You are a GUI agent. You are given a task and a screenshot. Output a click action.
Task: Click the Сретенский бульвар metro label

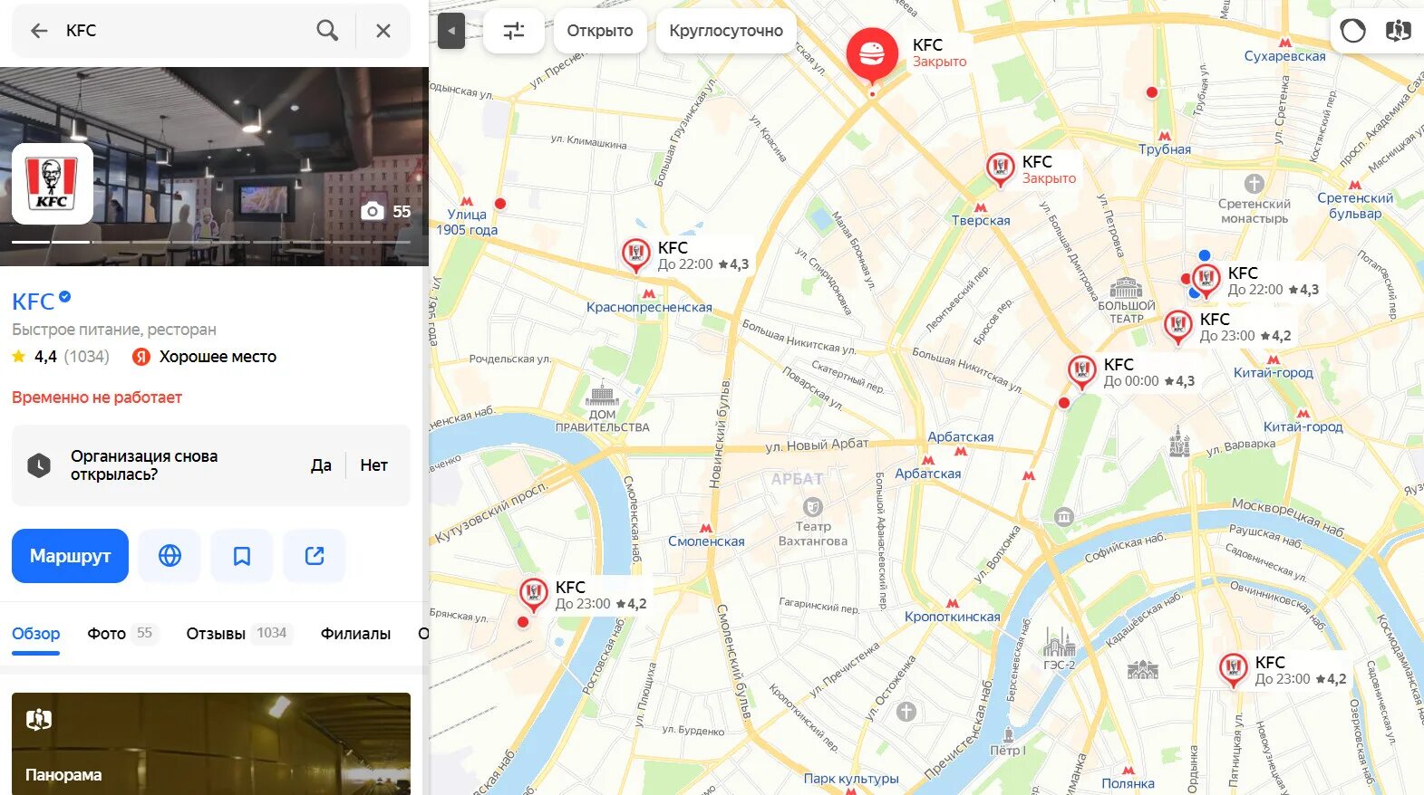pyautogui.click(x=1356, y=206)
